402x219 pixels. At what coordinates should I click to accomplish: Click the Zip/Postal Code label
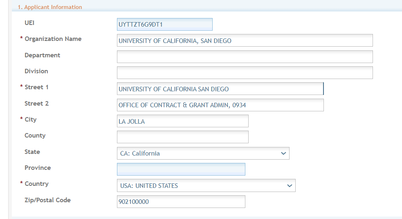coord(47,200)
